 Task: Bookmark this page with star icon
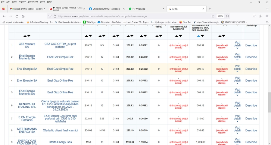click(228, 16)
